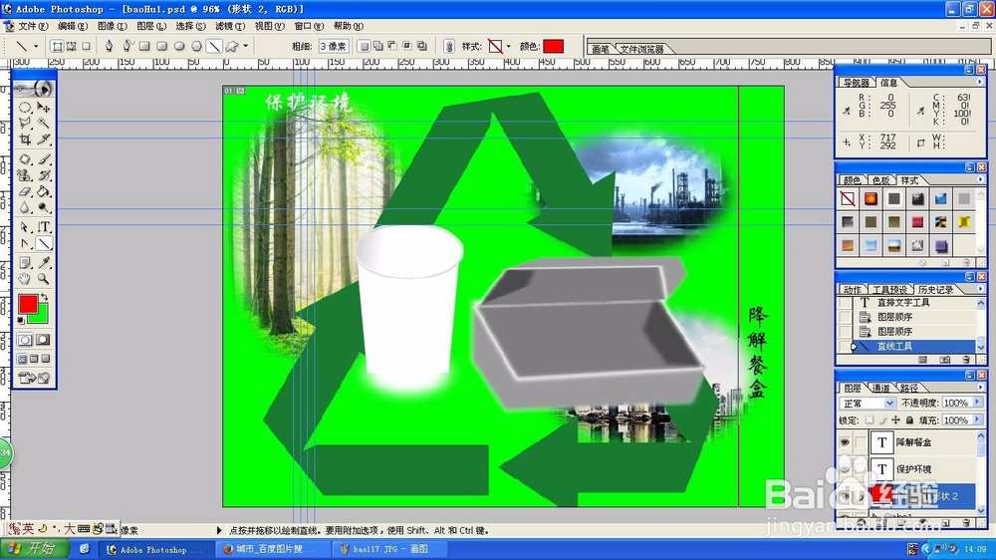
Task: Switch to the 通道 tab
Action: (x=880, y=388)
